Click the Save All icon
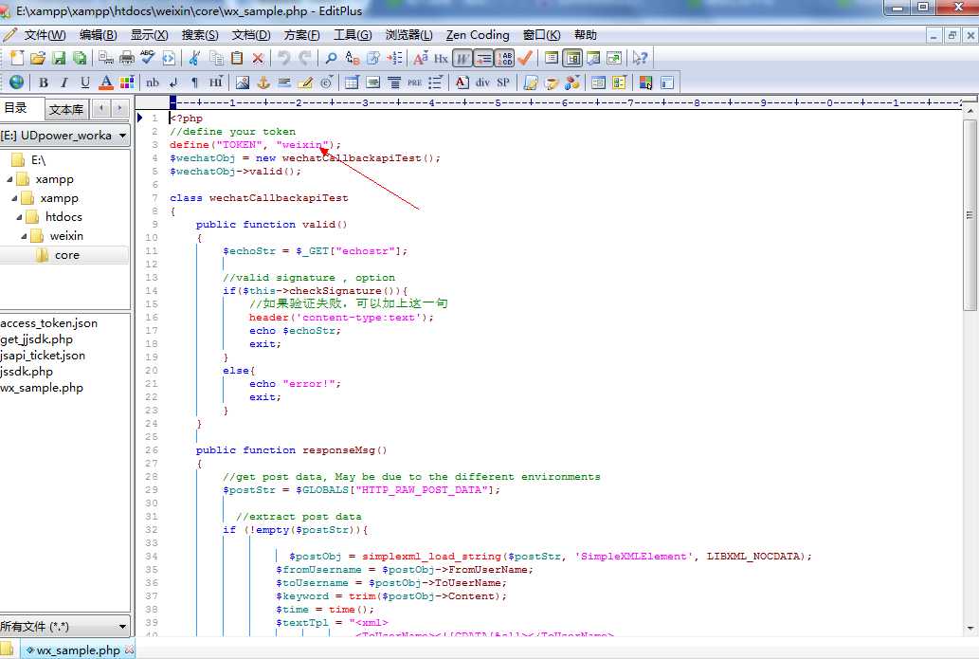The image size is (979, 659). tap(80, 58)
